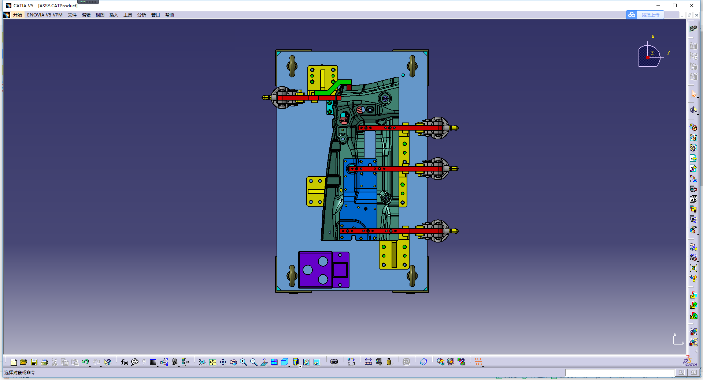Click the Catalog Browser book icon

pyautogui.click(x=423, y=362)
